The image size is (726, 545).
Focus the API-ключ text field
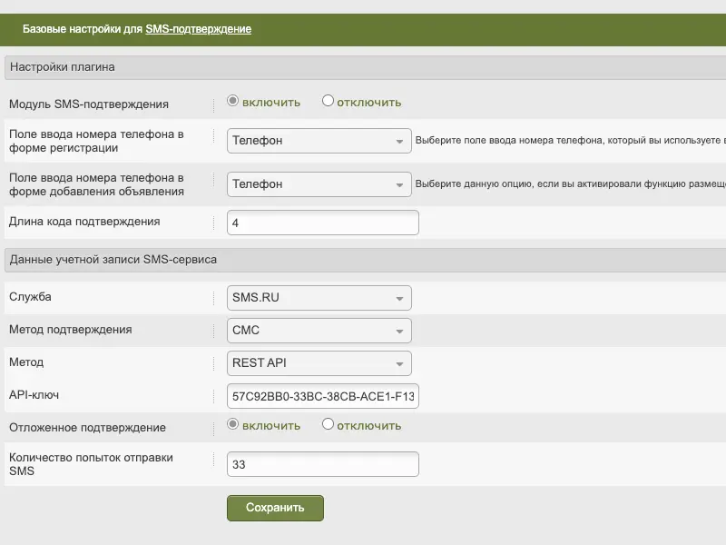pos(322,396)
